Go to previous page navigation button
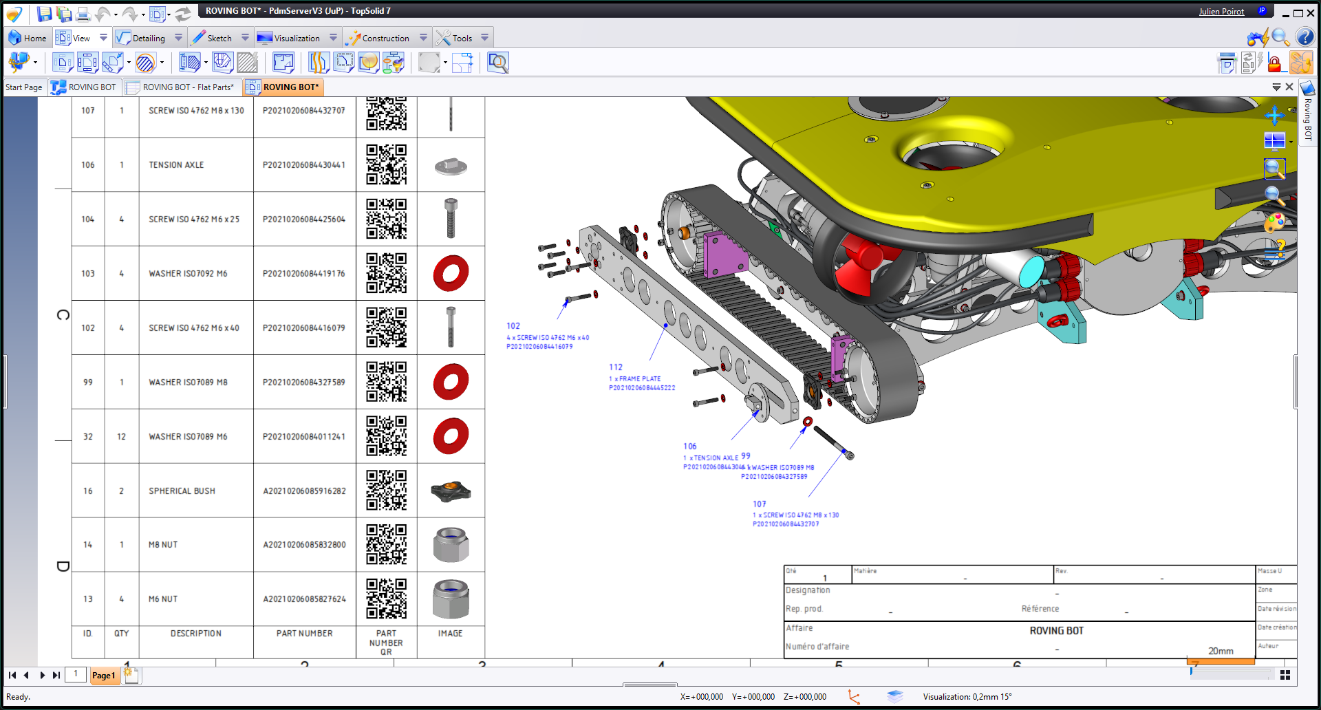Screen dimensions: 1321x710 (26, 675)
